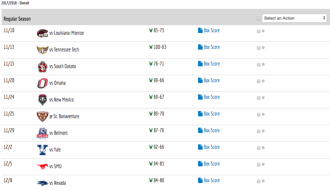Click the W 92-66 result for Yale

pos(156,147)
